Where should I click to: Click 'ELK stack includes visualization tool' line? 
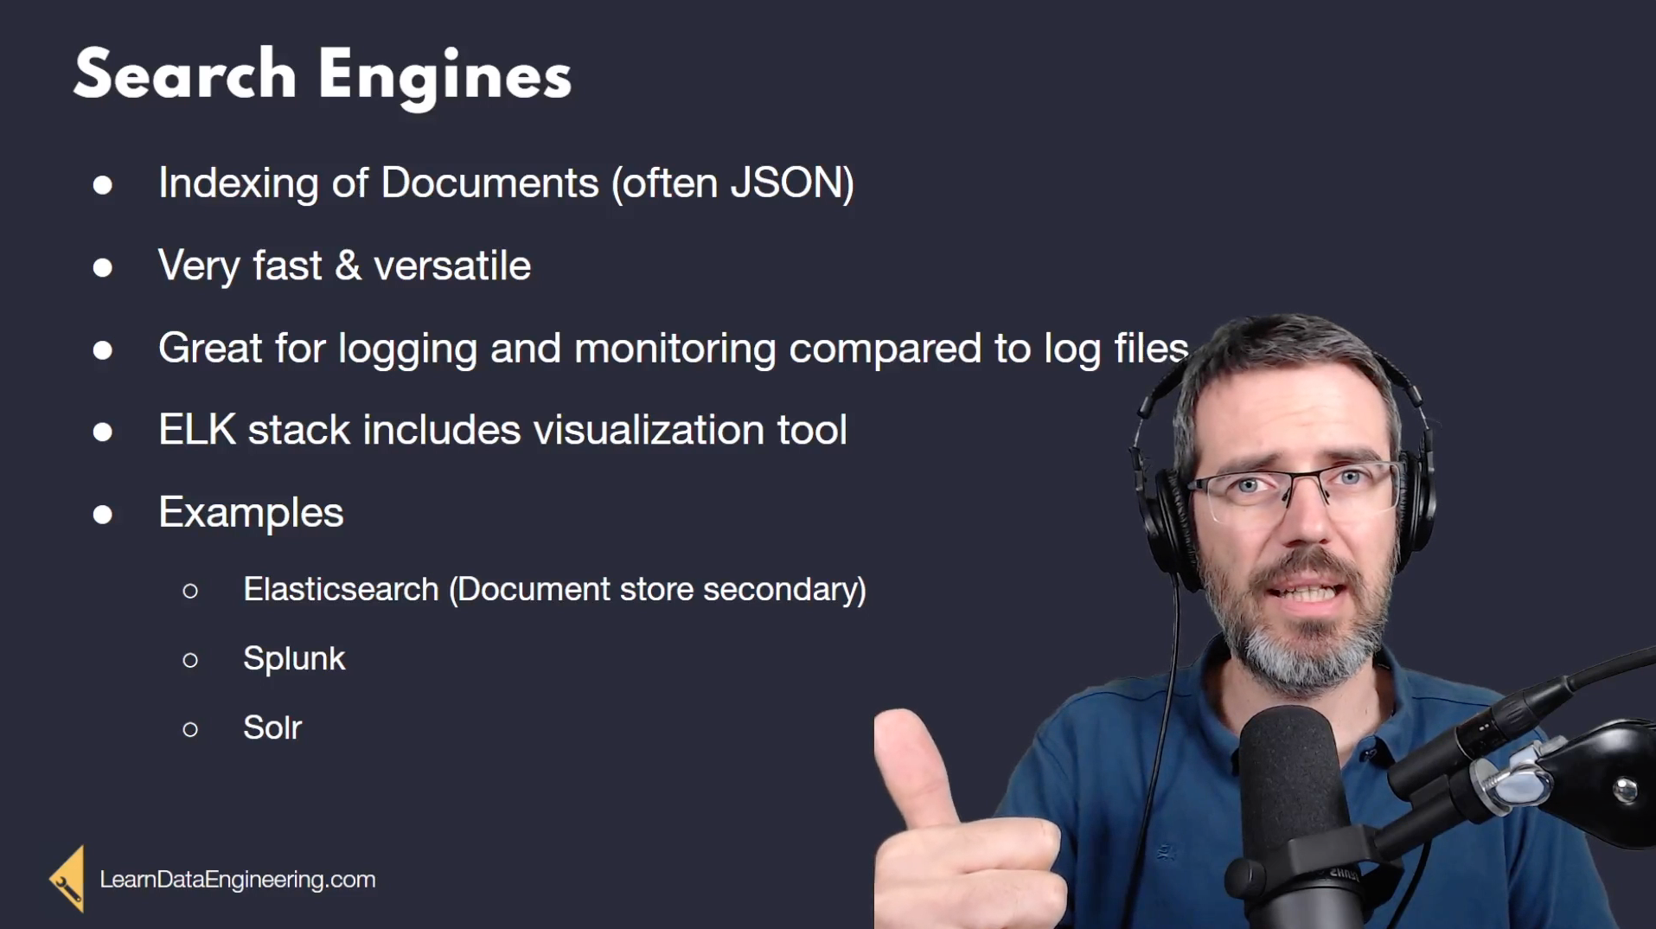click(502, 430)
